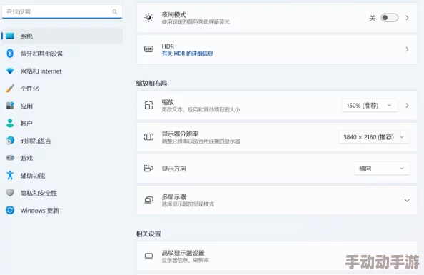424x275 pixels.
Task: Open the 3840 × 2160 resolution dropdown
Action: (x=374, y=137)
